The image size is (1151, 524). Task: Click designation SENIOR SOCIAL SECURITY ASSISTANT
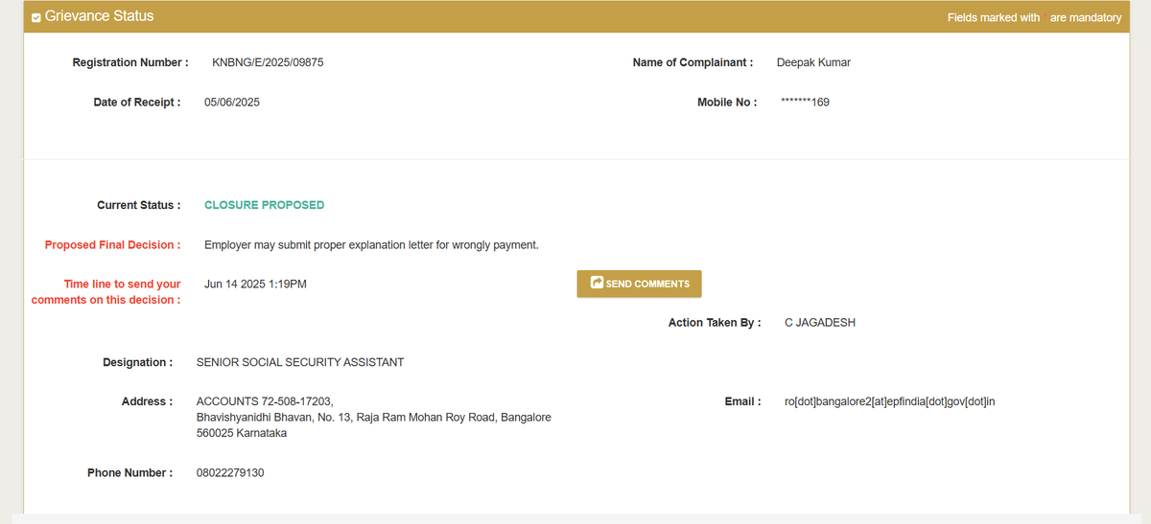coord(300,362)
